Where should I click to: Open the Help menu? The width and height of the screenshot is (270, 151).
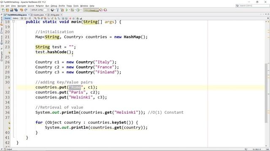pos(92,6)
